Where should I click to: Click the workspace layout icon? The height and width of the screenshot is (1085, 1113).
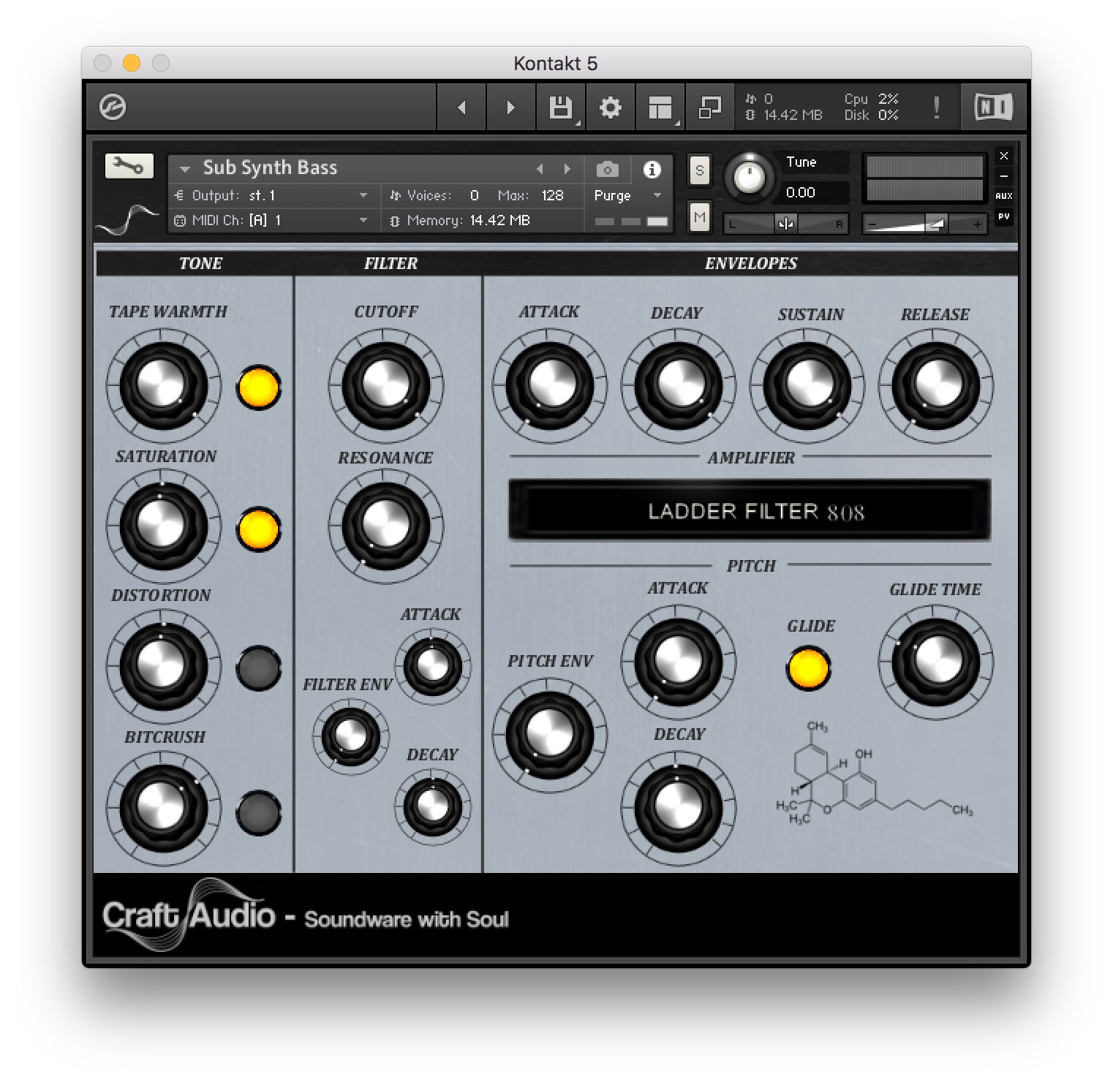point(659,107)
